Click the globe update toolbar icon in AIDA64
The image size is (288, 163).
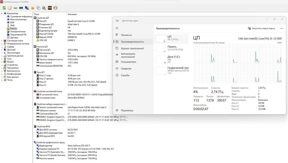(x=38, y=8)
